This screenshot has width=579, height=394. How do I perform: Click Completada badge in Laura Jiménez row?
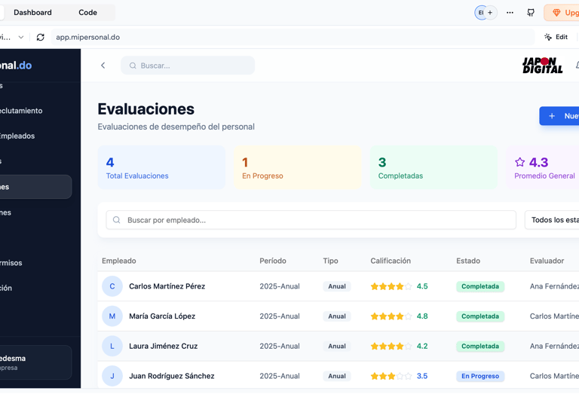(480, 346)
